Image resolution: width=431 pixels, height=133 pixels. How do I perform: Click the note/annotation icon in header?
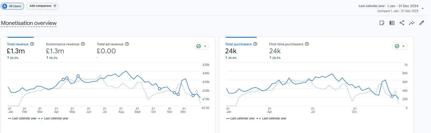382,23
